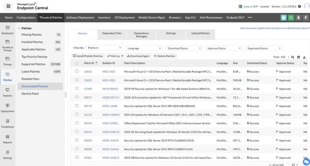Viewport: 310px width, 166px height.
Task: Toggle the select-all checkbox in table header
Action: [x=77, y=63]
